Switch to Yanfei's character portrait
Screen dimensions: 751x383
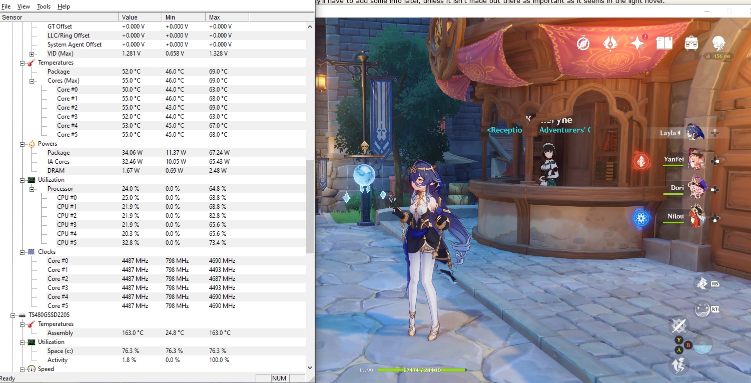tap(696, 160)
